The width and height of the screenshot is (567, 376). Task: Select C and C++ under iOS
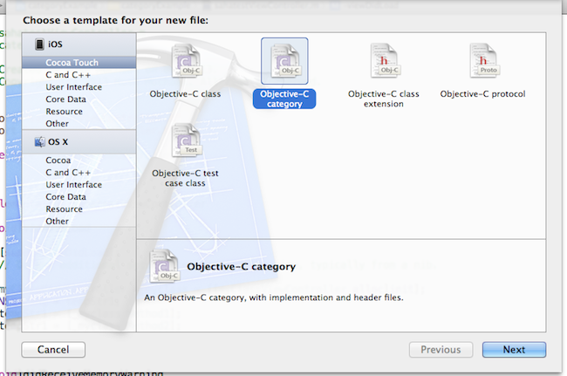coord(79,75)
